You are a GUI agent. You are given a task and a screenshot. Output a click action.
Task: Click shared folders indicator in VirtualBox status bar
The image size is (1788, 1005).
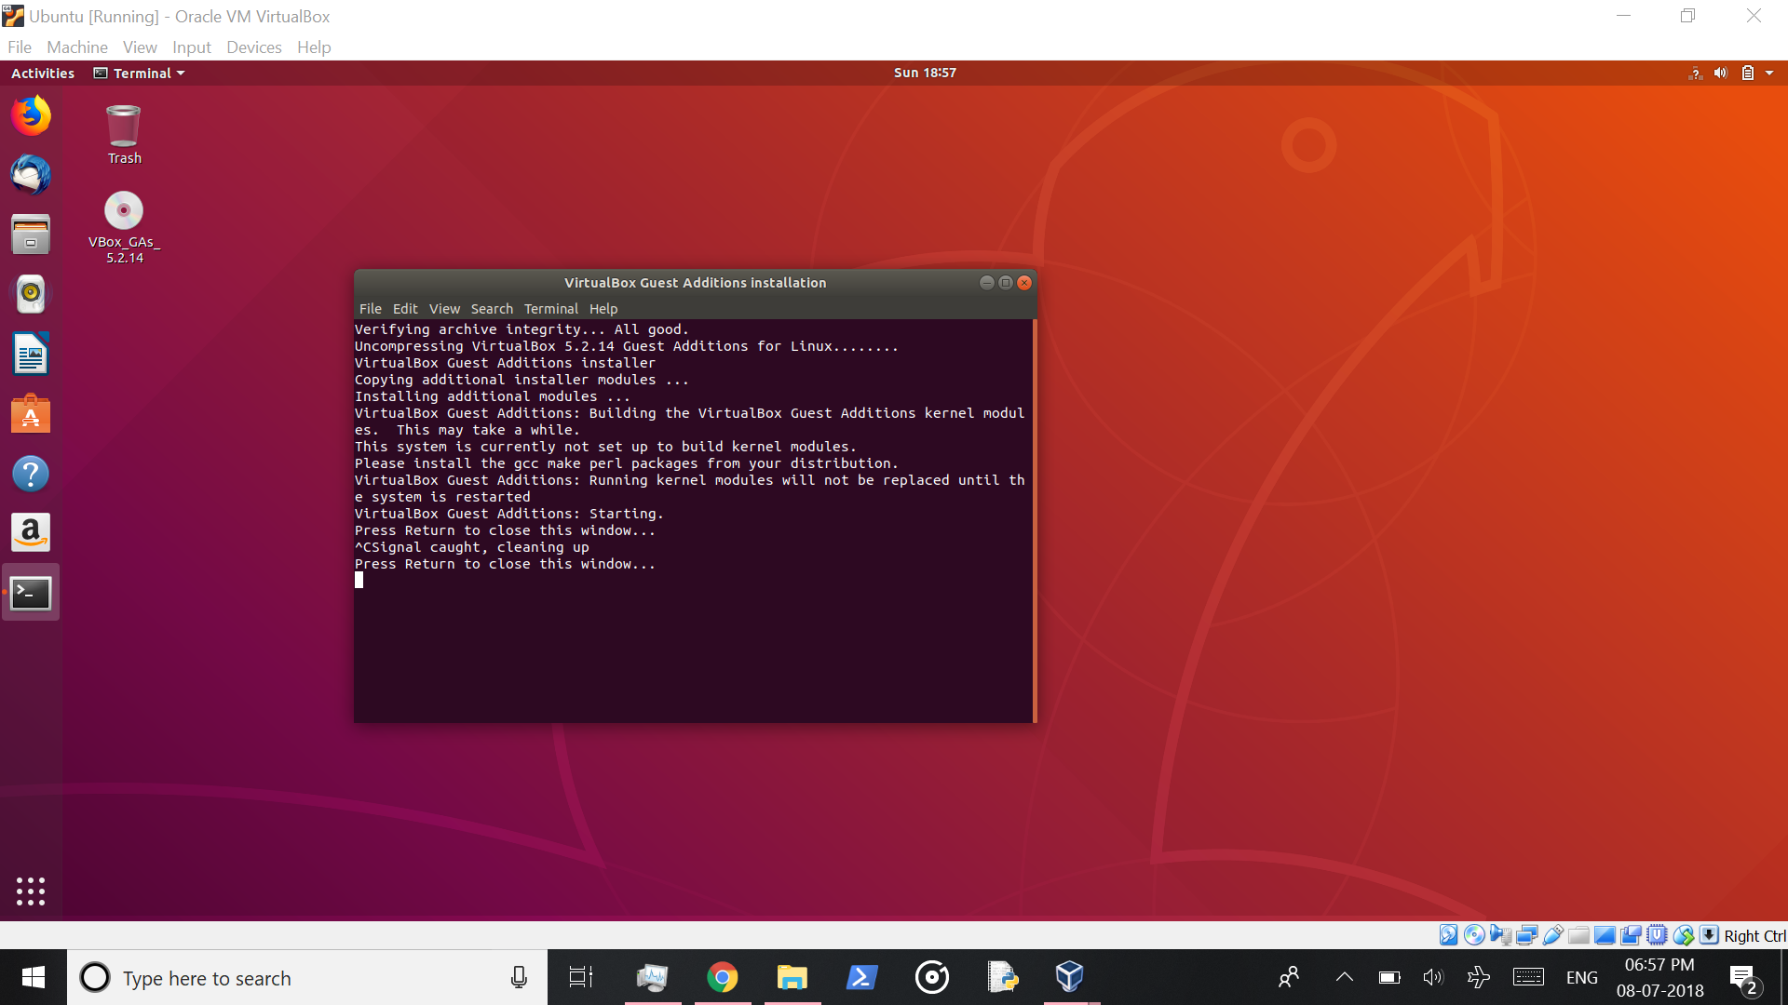pos(1578,935)
